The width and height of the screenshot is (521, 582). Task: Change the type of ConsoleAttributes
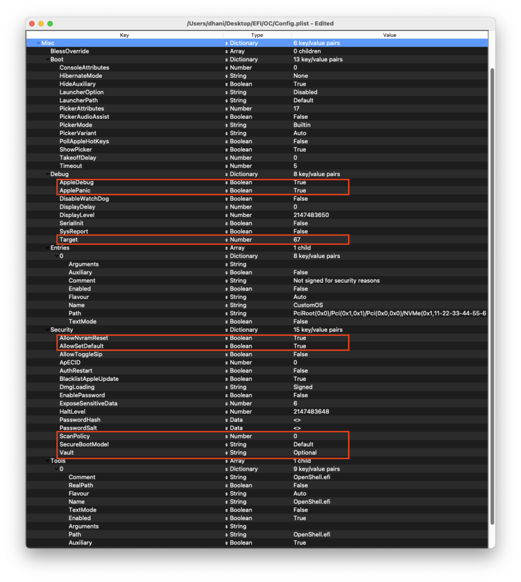(227, 68)
